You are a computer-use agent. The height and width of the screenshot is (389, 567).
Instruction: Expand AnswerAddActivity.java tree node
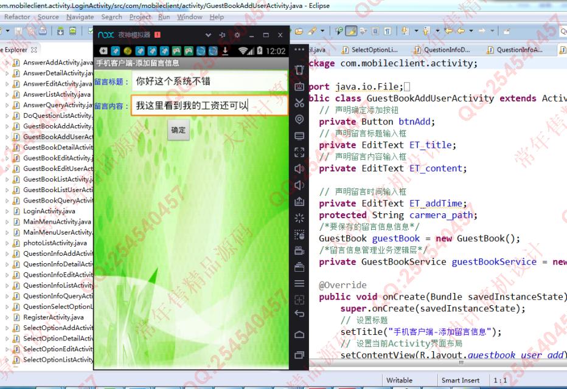pos(7,63)
